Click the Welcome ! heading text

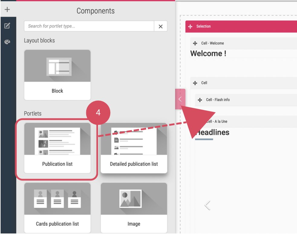(x=208, y=54)
